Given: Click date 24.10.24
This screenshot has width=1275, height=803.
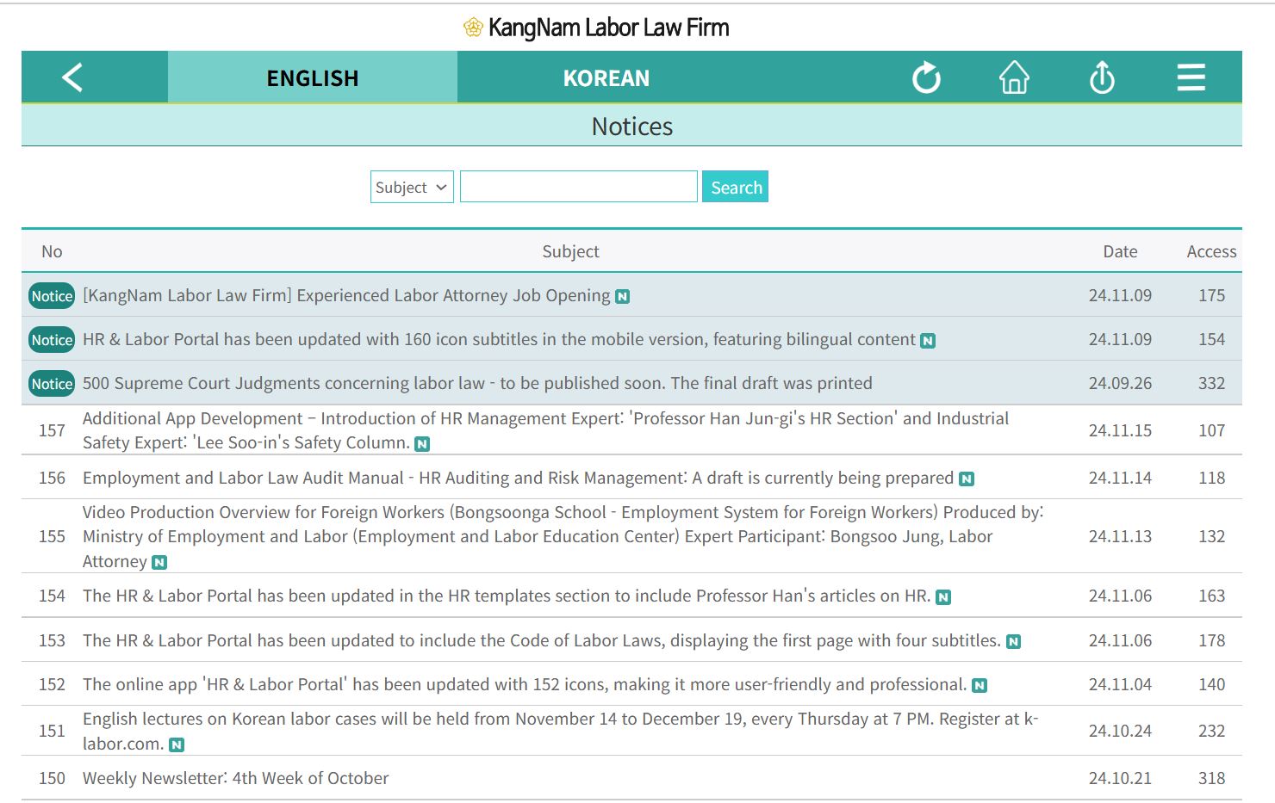Looking at the screenshot, I should (1120, 731).
